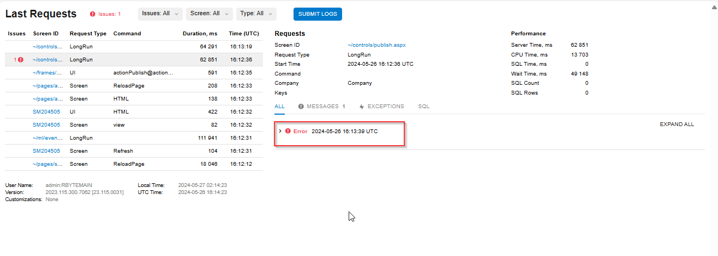Click the CPU Time value 13 703
The height and width of the screenshot is (256, 718).
point(579,54)
